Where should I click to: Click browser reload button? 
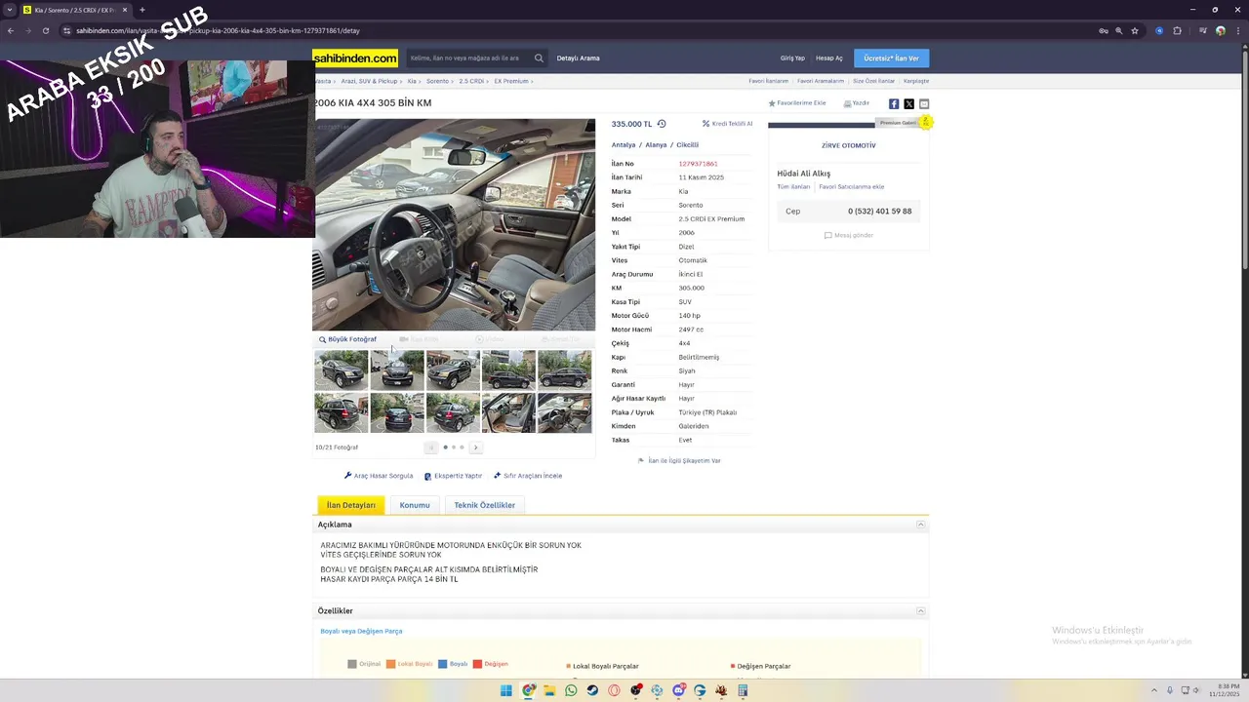[45, 30]
